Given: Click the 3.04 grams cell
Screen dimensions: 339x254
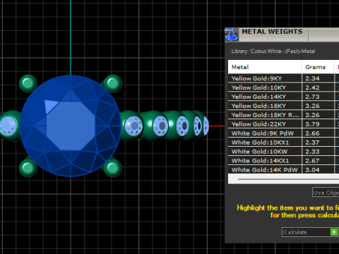Looking at the screenshot, I should [318, 169].
